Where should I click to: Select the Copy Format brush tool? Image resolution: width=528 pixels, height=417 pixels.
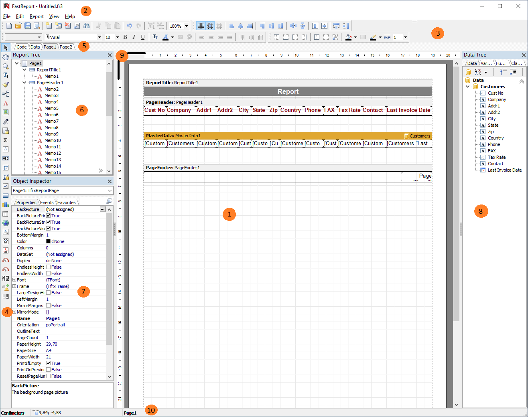click(x=6, y=85)
